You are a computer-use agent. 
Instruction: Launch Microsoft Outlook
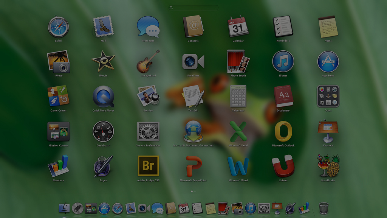click(283, 131)
